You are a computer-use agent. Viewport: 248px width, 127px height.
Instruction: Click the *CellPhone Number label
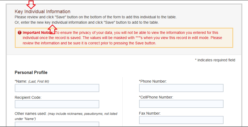coord(156,97)
